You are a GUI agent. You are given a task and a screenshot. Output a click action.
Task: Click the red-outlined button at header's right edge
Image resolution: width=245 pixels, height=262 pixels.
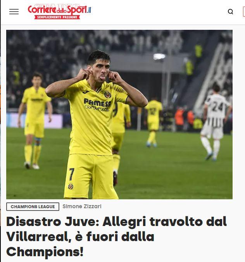point(244,12)
